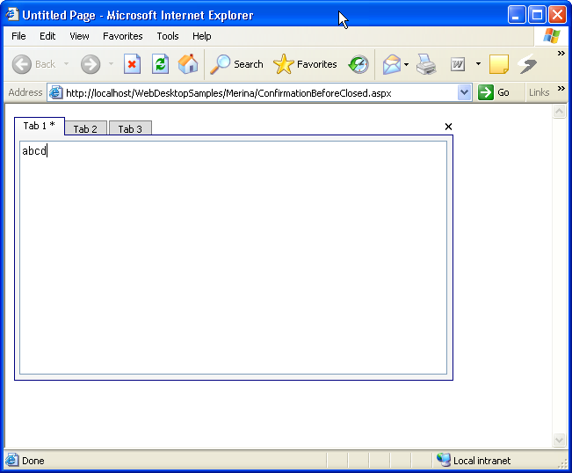This screenshot has height=473, width=572.
Task: Click the Mail envelope icon
Action: click(x=392, y=64)
